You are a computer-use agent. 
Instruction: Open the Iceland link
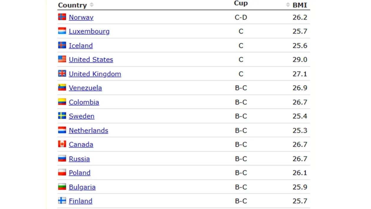pyautogui.click(x=81, y=46)
